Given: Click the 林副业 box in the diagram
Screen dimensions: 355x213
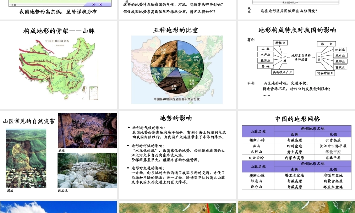Looking at the screenshot, I should click(340, 50).
